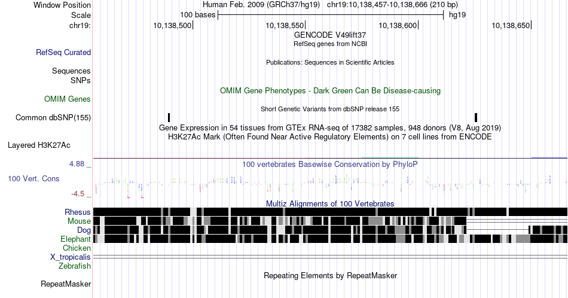The height and width of the screenshot is (298, 568).
Task: Click the Scale label
Action: pos(81,15)
